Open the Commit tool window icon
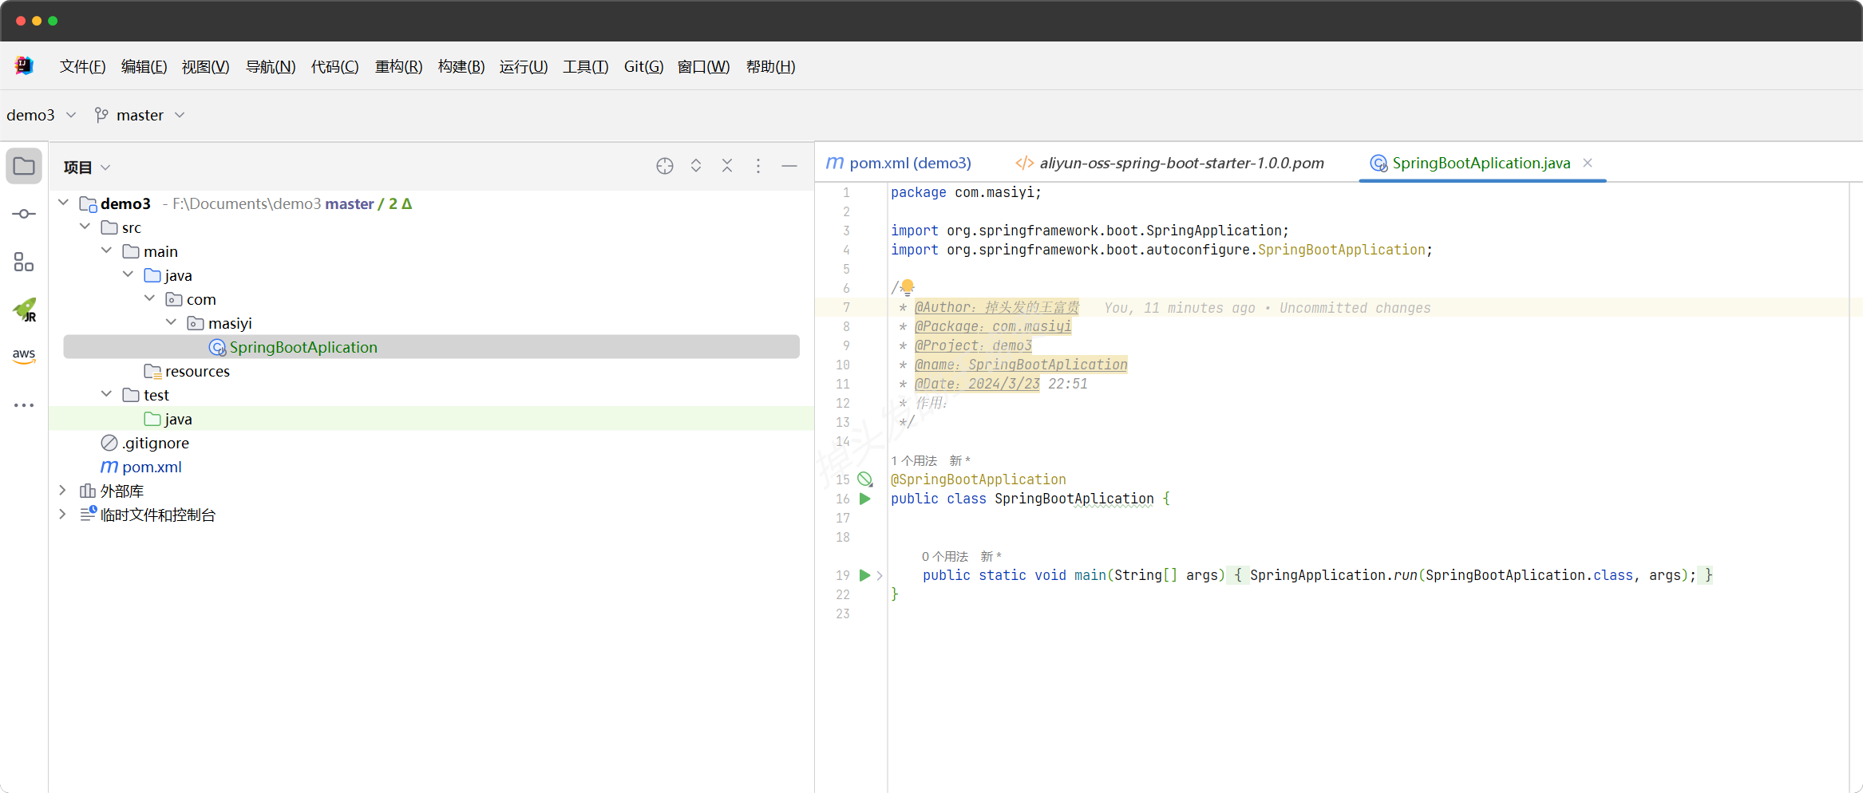 (x=24, y=214)
